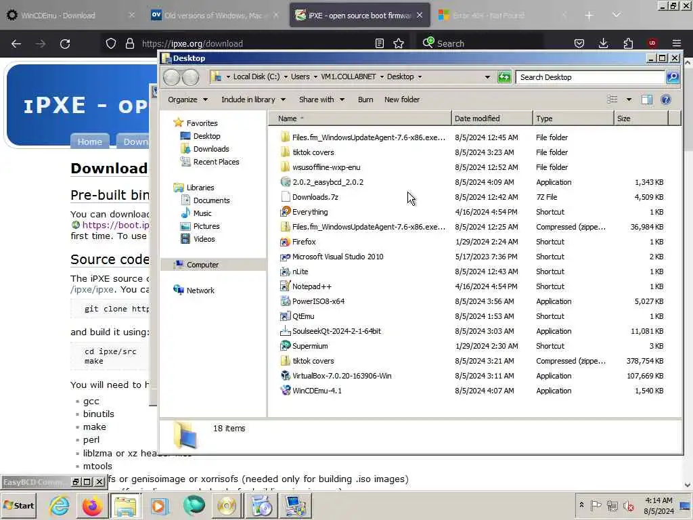Screen dimensions: 693x520
Task: Select Documents library in sidebar
Action: (211, 200)
